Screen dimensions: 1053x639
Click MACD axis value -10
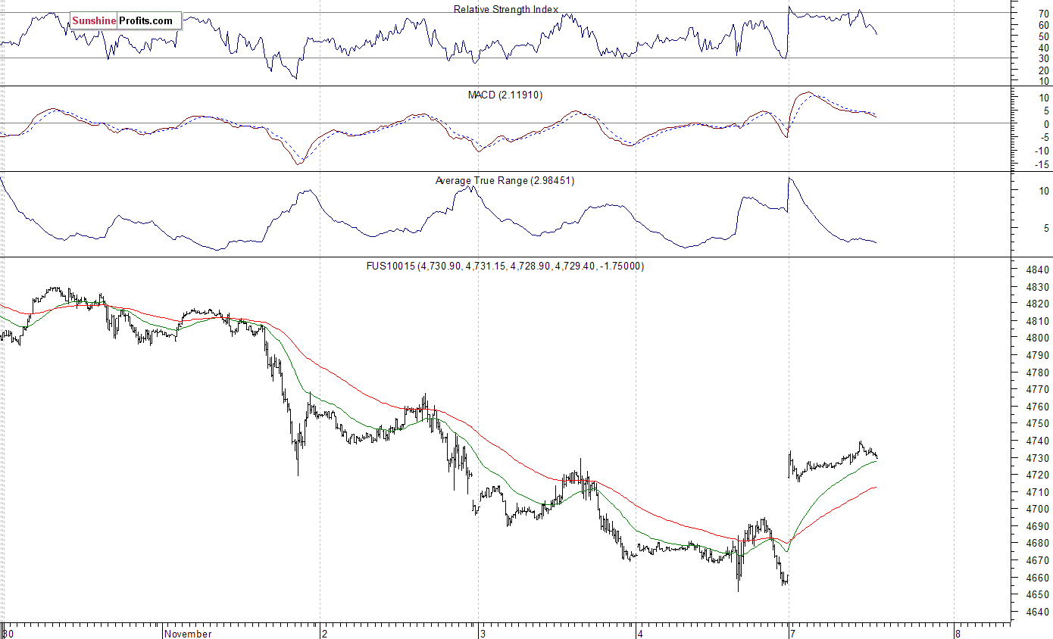(1042, 151)
